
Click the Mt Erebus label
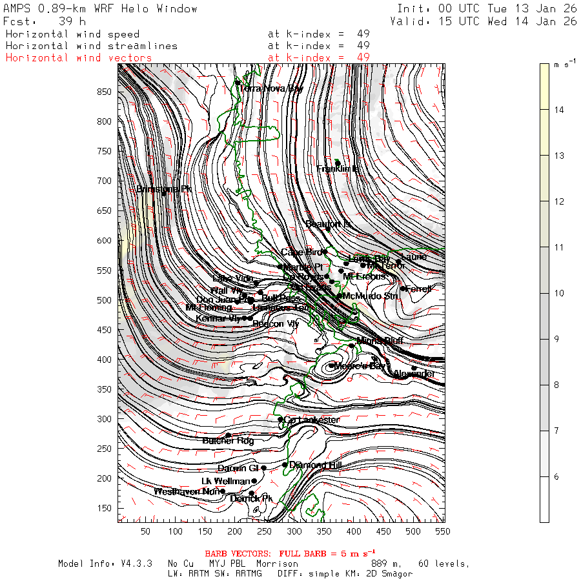point(364,276)
